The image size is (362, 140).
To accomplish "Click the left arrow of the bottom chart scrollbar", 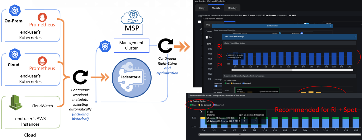I will click(x=199, y=134).
